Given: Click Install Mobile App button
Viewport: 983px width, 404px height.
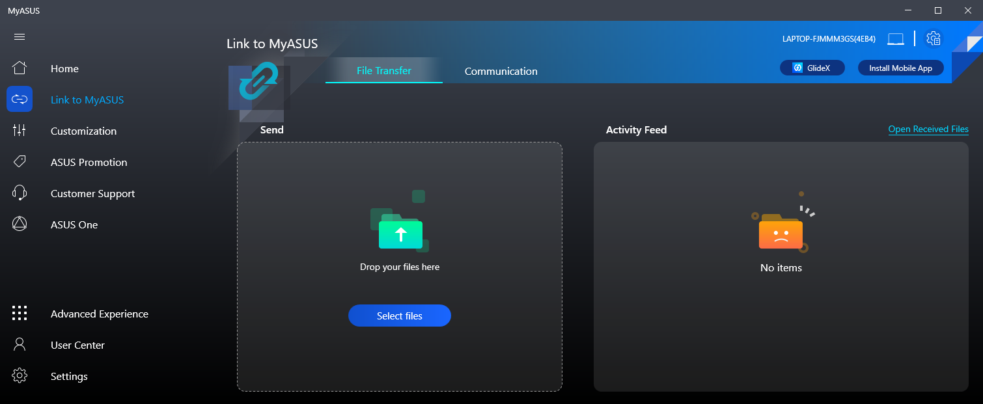Looking at the screenshot, I should pyautogui.click(x=901, y=68).
